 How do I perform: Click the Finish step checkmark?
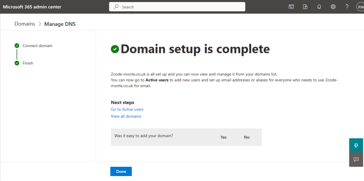coord(17,63)
